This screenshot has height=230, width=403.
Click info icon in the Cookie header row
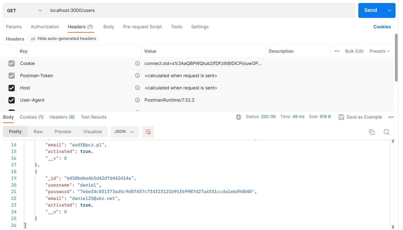pyautogui.click(x=137, y=63)
